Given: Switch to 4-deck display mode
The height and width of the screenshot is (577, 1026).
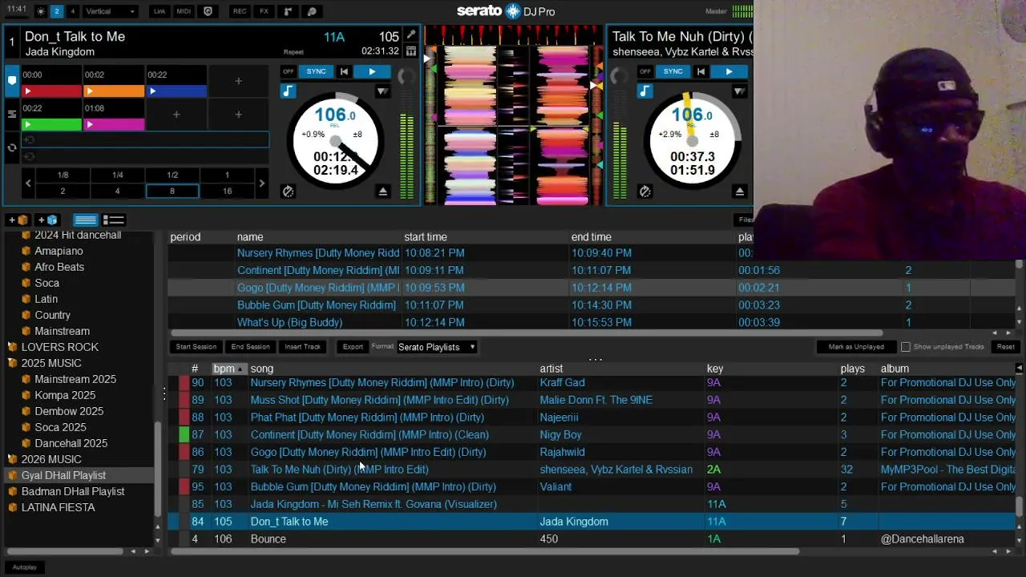Looking at the screenshot, I should [x=72, y=11].
